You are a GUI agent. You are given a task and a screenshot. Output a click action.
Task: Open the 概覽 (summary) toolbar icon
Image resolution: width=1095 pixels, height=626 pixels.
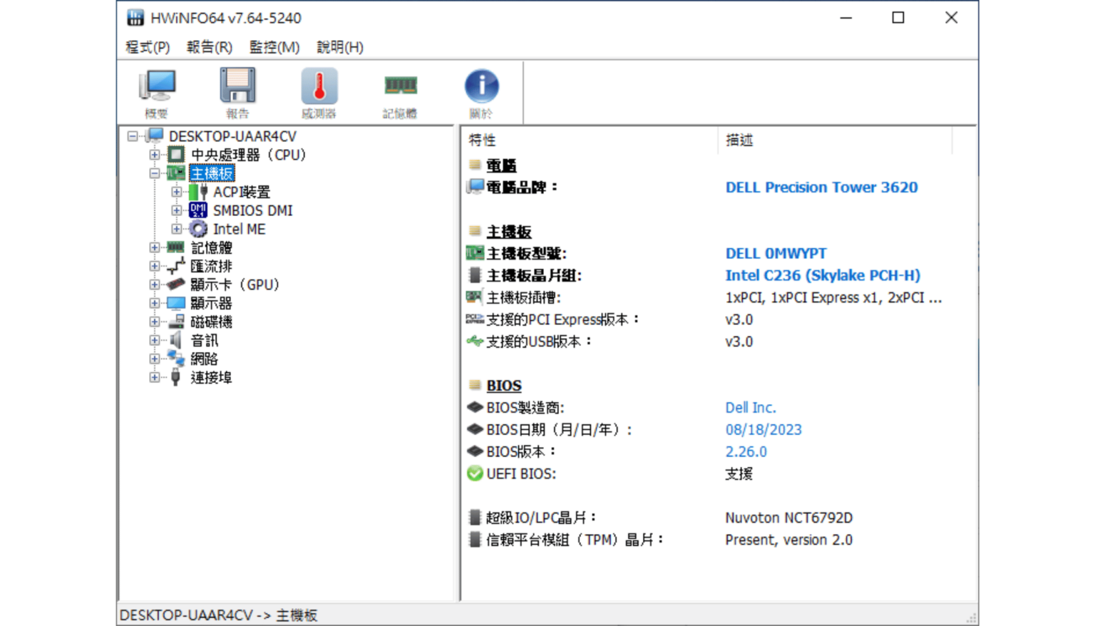pyautogui.click(x=156, y=86)
